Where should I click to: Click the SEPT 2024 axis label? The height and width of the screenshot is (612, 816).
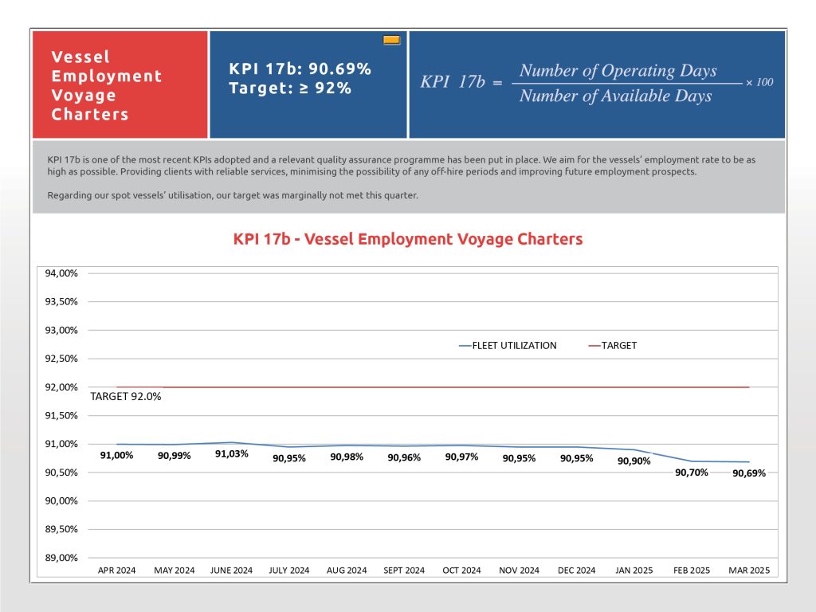(404, 571)
